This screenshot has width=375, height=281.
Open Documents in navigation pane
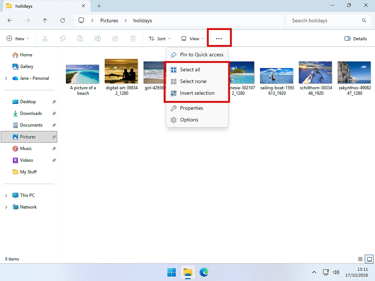click(x=31, y=125)
